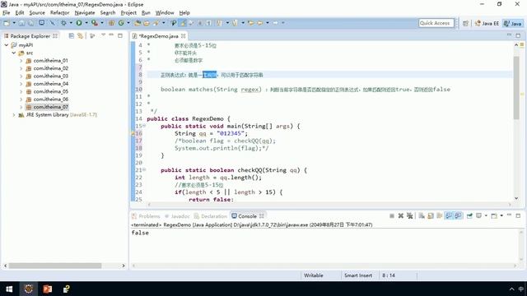527x296 pixels.
Task: Toggle Scroll Lock in Console
Action: tap(431, 215)
